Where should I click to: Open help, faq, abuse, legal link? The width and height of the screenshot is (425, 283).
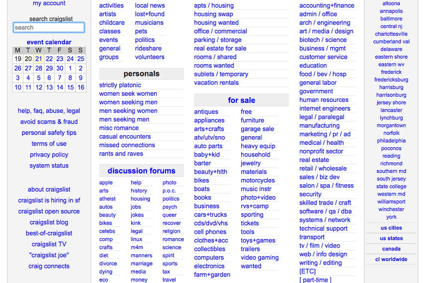(x=49, y=111)
